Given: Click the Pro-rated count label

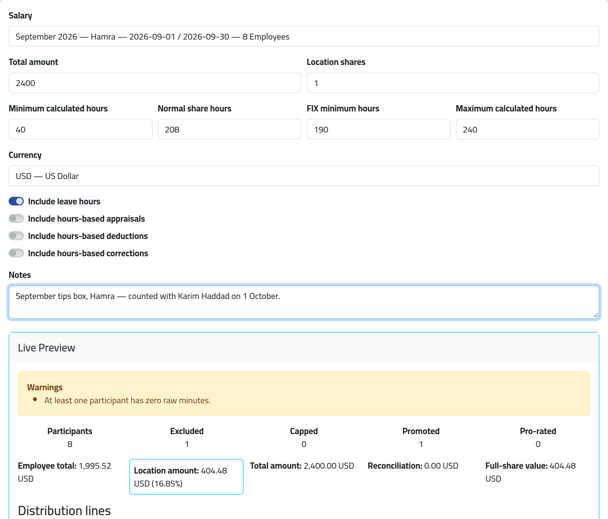Looking at the screenshot, I should pos(538,431).
